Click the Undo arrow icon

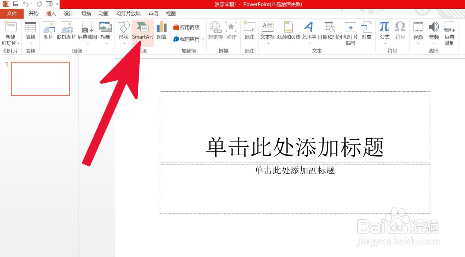tap(26, 4)
